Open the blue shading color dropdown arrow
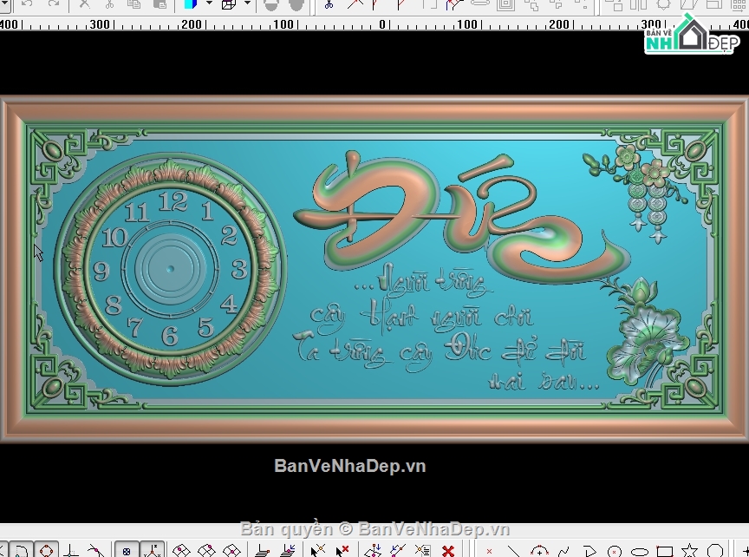 tap(209, 3)
